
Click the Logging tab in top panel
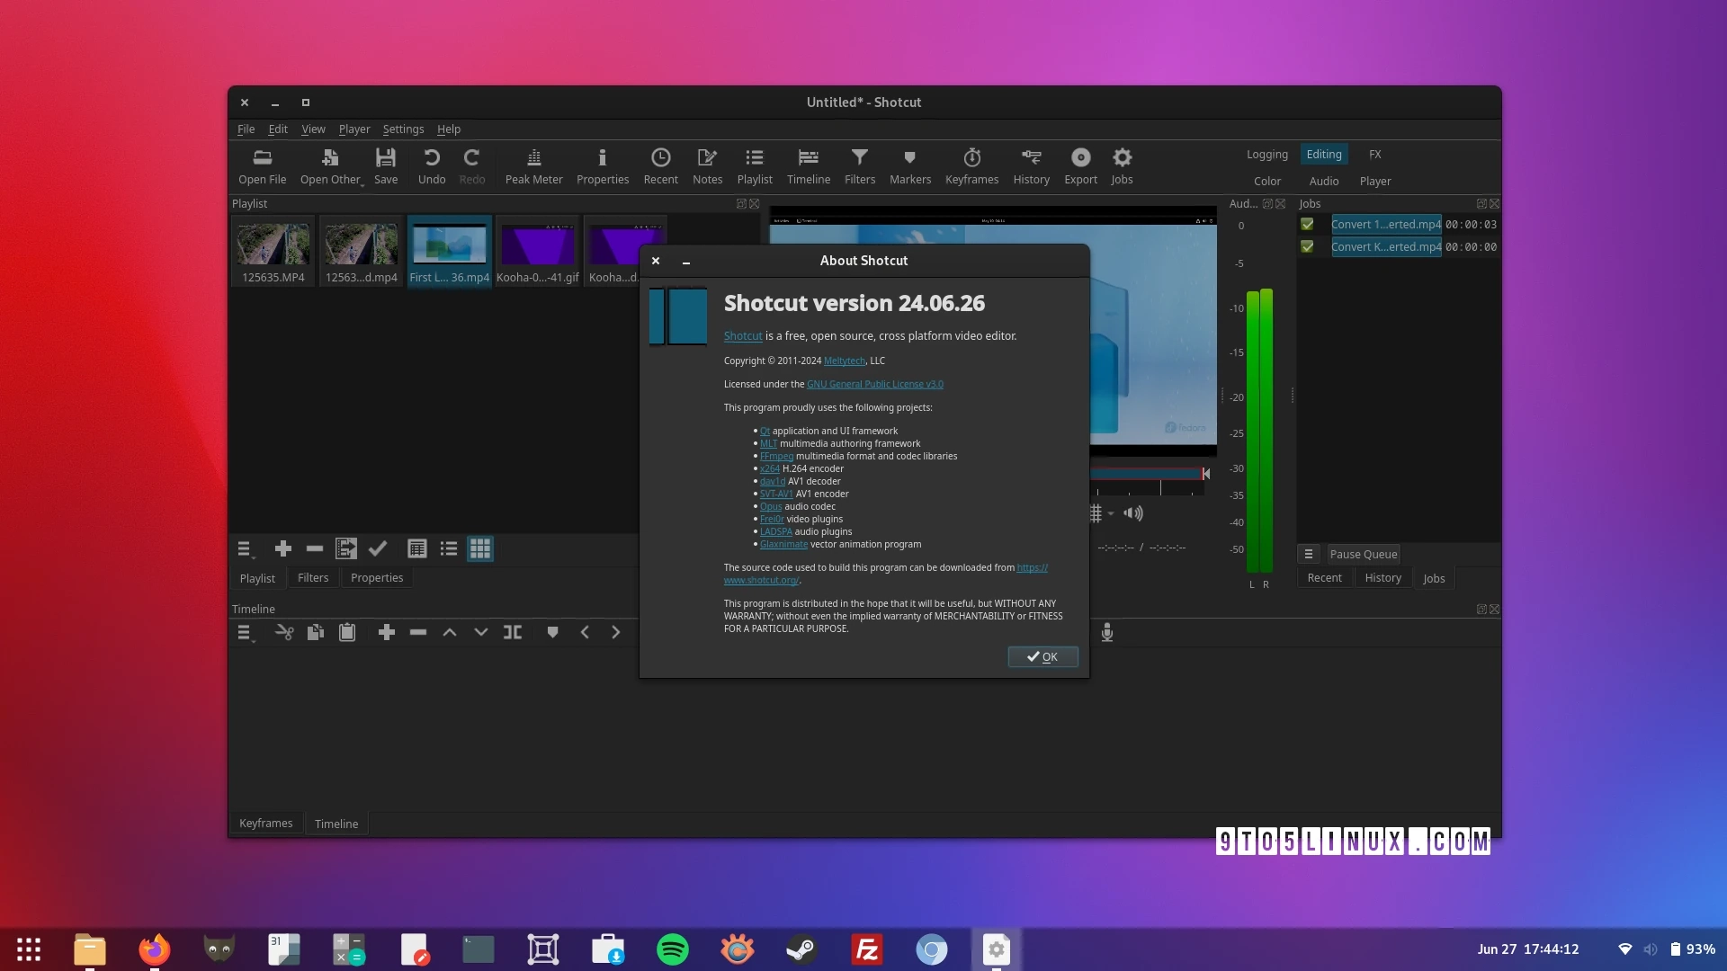click(x=1266, y=156)
